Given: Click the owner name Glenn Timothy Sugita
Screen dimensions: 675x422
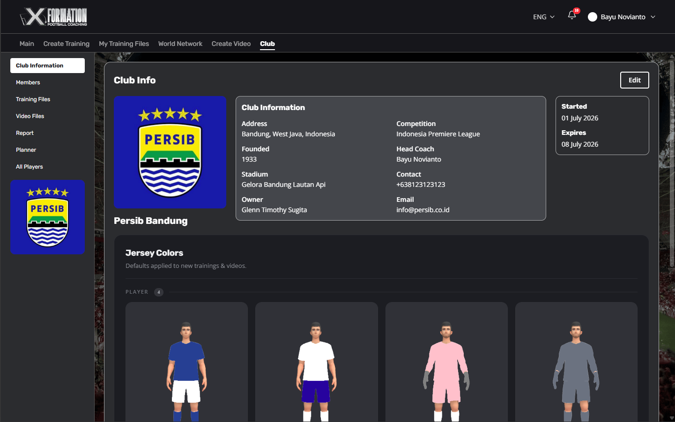Looking at the screenshot, I should (274, 210).
